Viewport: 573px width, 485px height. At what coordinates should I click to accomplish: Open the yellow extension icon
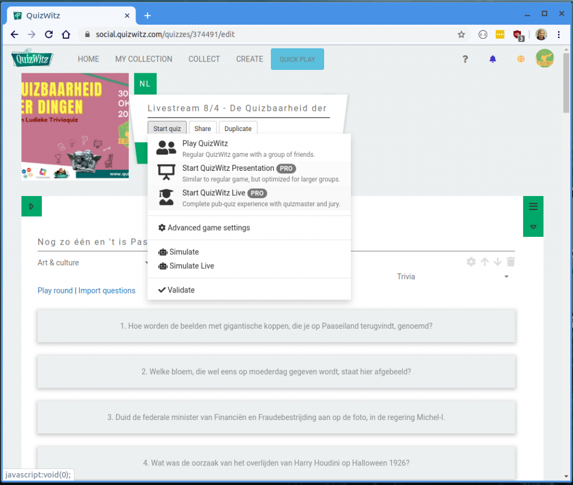pyautogui.click(x=500, y=34)
